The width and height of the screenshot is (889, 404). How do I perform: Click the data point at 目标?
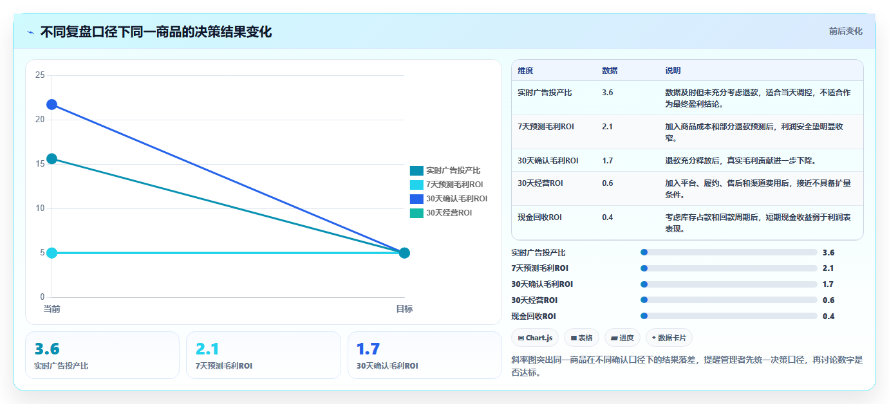pos(404,253)
